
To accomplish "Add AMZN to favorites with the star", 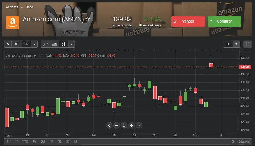I will 88,19.
